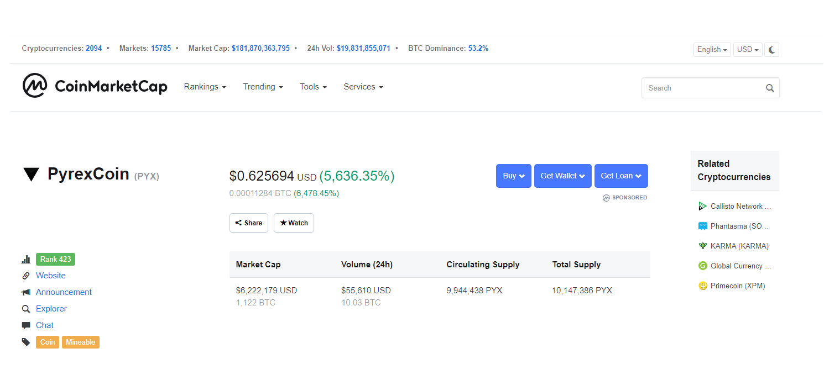Click the $55,610 USD volume value

coord(366,290)
